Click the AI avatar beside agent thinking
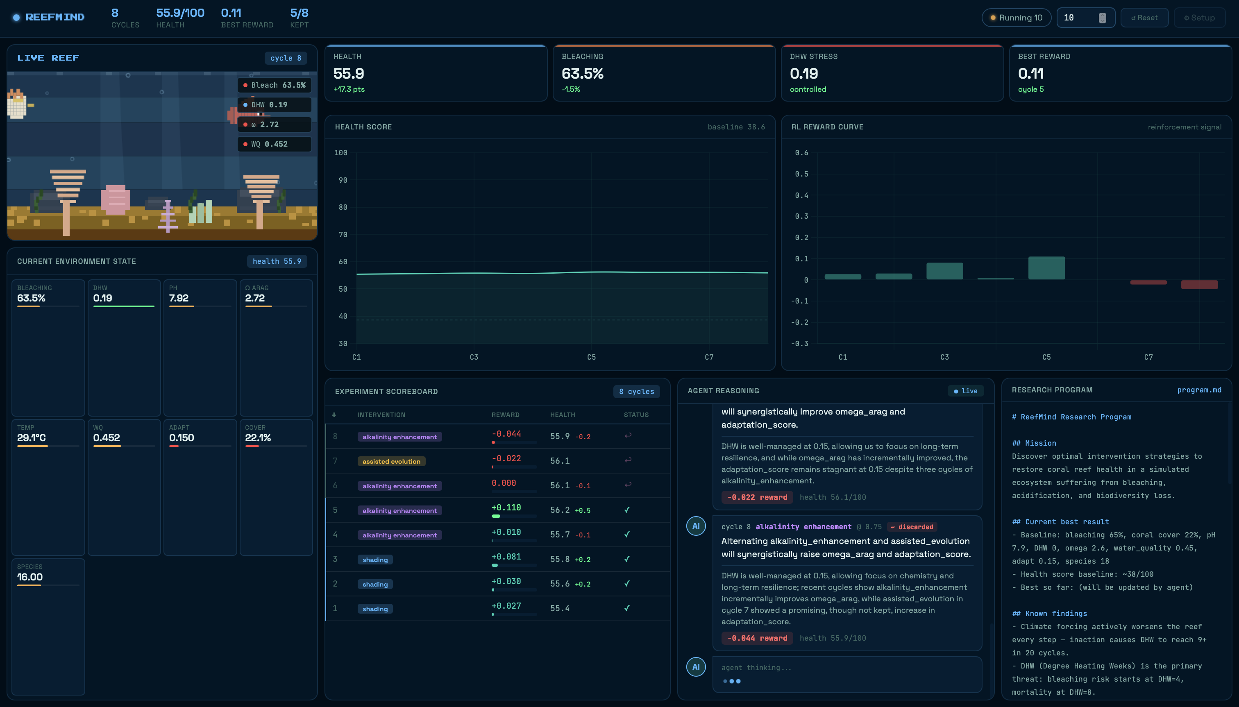The image size is (1239, 707). pos(696,667)
